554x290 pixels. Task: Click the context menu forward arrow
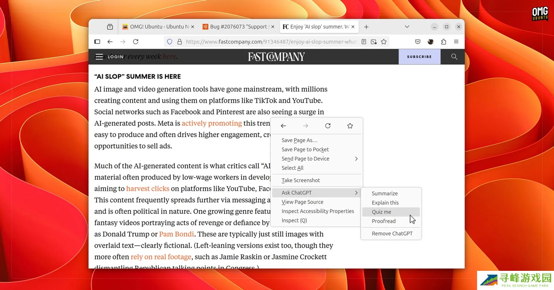pos(305,126)
